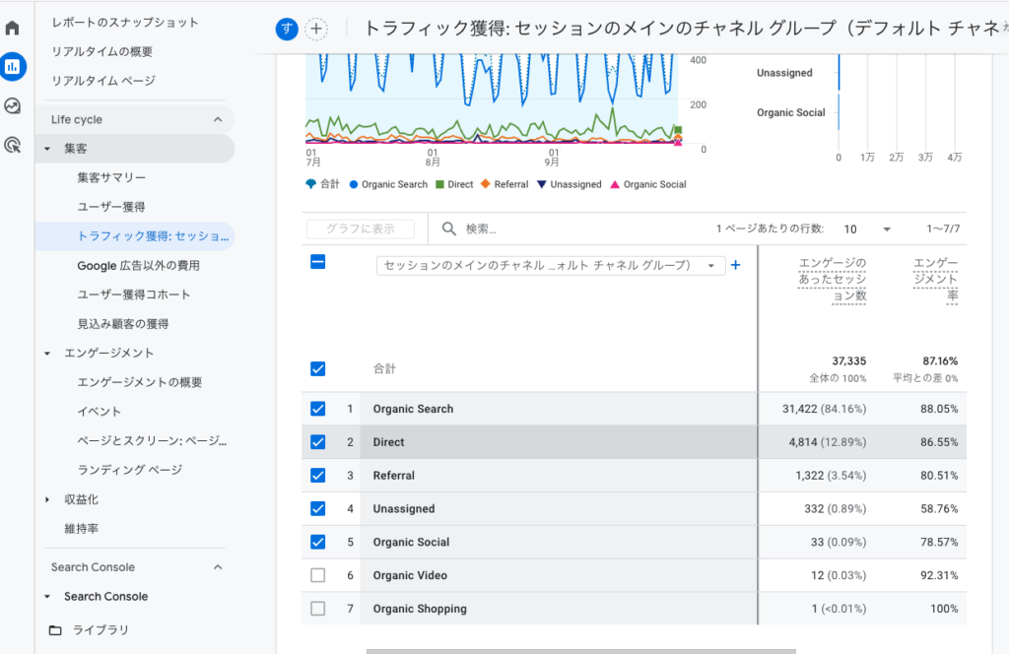The width and height of the screenshot is (1009, 654).
Task: Expand the 収益化 tree section
Action: (47, 499)
